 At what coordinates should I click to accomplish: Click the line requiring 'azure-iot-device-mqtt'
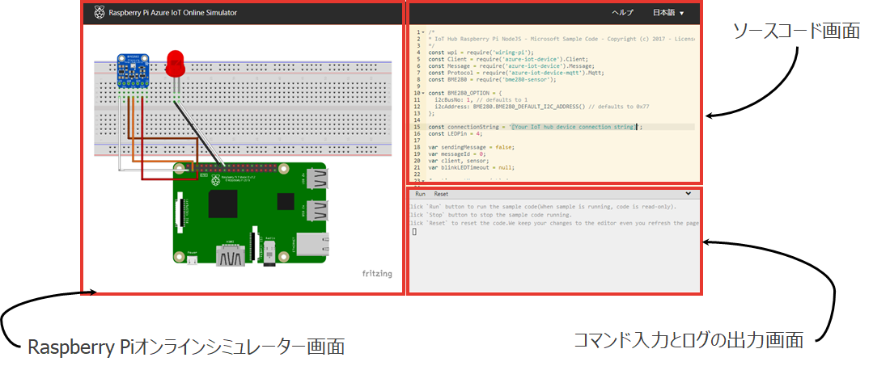[x=516, y=72]
